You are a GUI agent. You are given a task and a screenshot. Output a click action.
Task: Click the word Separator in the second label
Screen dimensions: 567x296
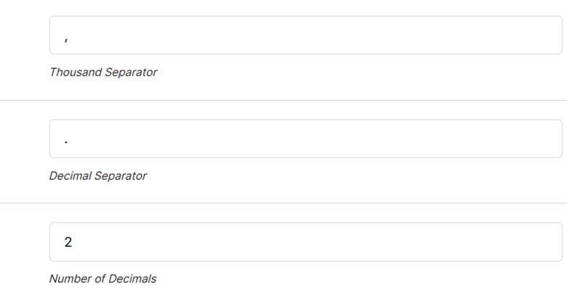coord(120,176)
